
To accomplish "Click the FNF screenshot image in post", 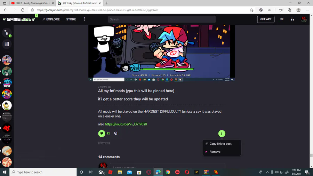I will point(162,53).
